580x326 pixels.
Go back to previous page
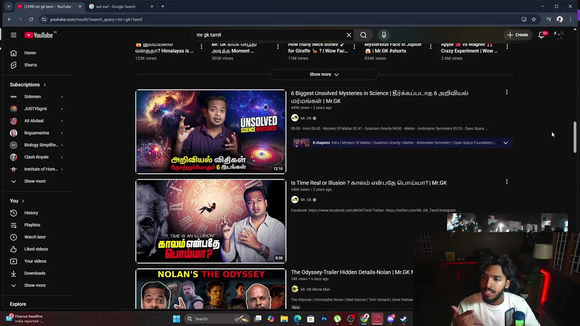pos(9,19)
